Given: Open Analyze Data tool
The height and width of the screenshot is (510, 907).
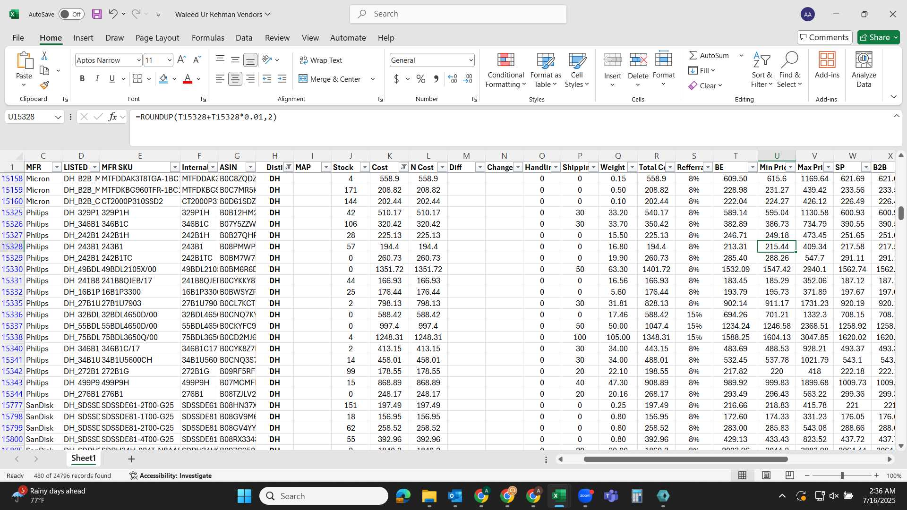Looking at the screenshot, I should coord(864,70).
